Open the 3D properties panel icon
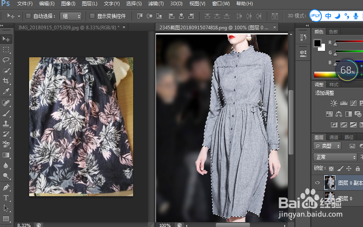 click(303, 53)
